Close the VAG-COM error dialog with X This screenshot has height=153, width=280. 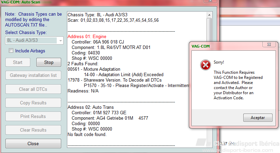tap(269, 44)
